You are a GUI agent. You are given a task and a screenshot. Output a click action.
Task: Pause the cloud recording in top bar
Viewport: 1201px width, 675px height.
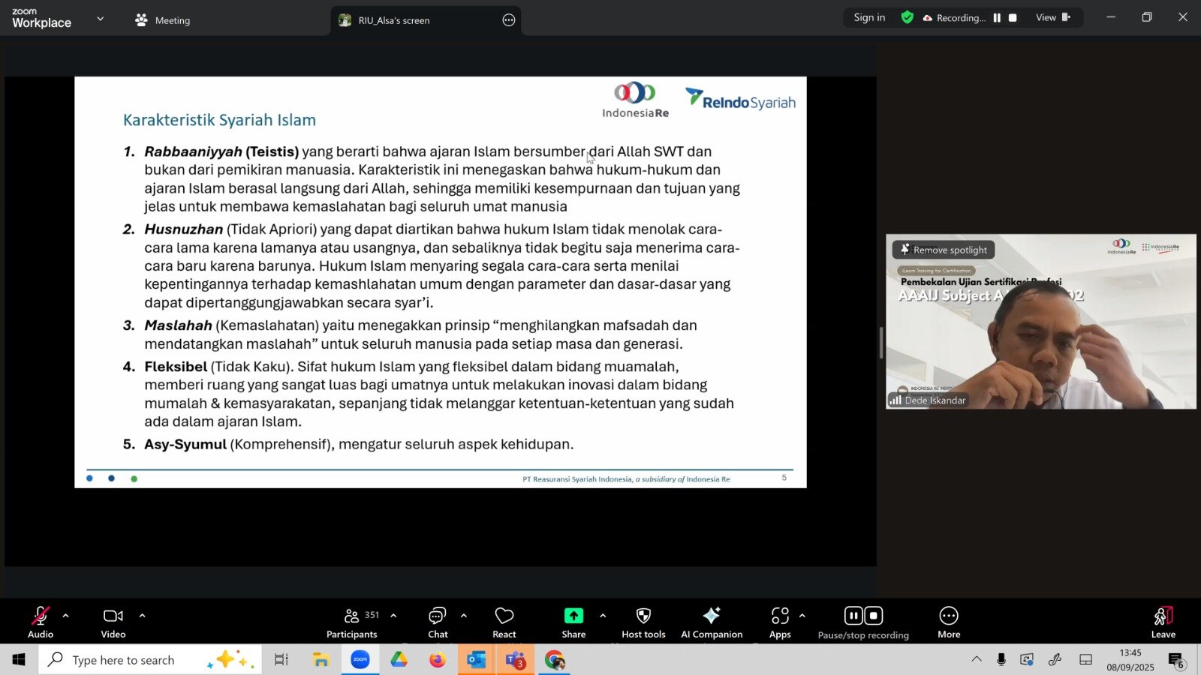997,18
